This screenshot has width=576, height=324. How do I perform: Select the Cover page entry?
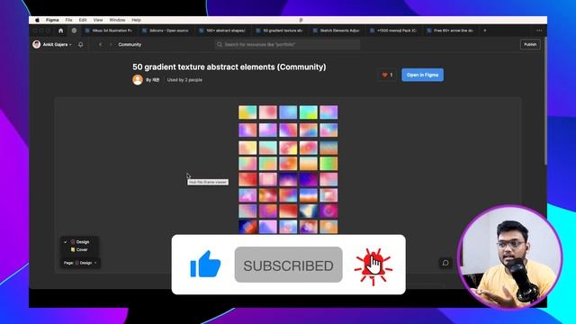(79, 250)
